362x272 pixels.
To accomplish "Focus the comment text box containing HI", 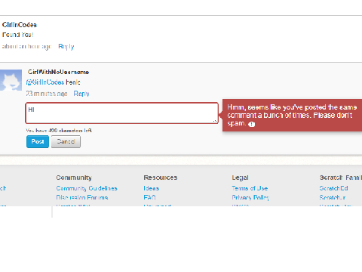I will pos(121,113).
